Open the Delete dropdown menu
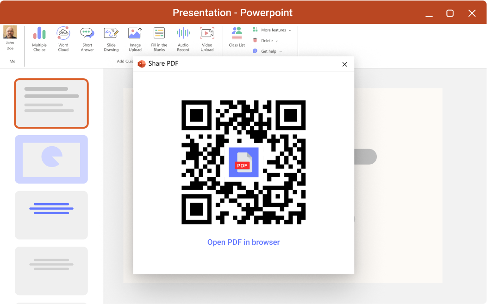 coord(266,40)
